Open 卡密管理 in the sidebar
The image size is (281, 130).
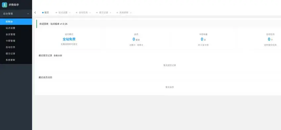16,41
